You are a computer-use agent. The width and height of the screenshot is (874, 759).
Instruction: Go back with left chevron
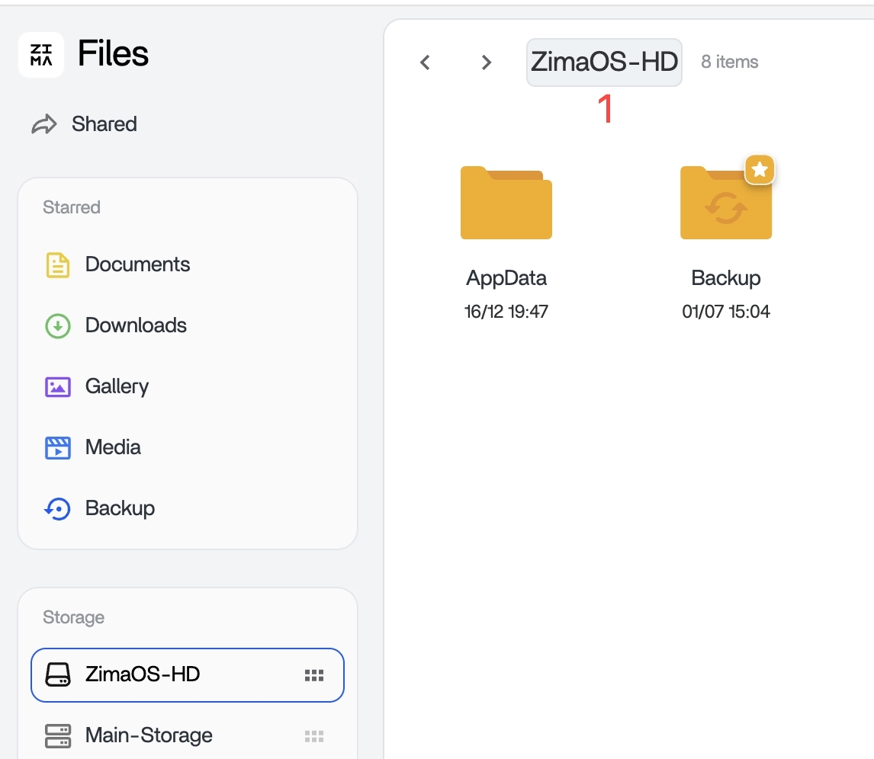click(x=426, y=62)
